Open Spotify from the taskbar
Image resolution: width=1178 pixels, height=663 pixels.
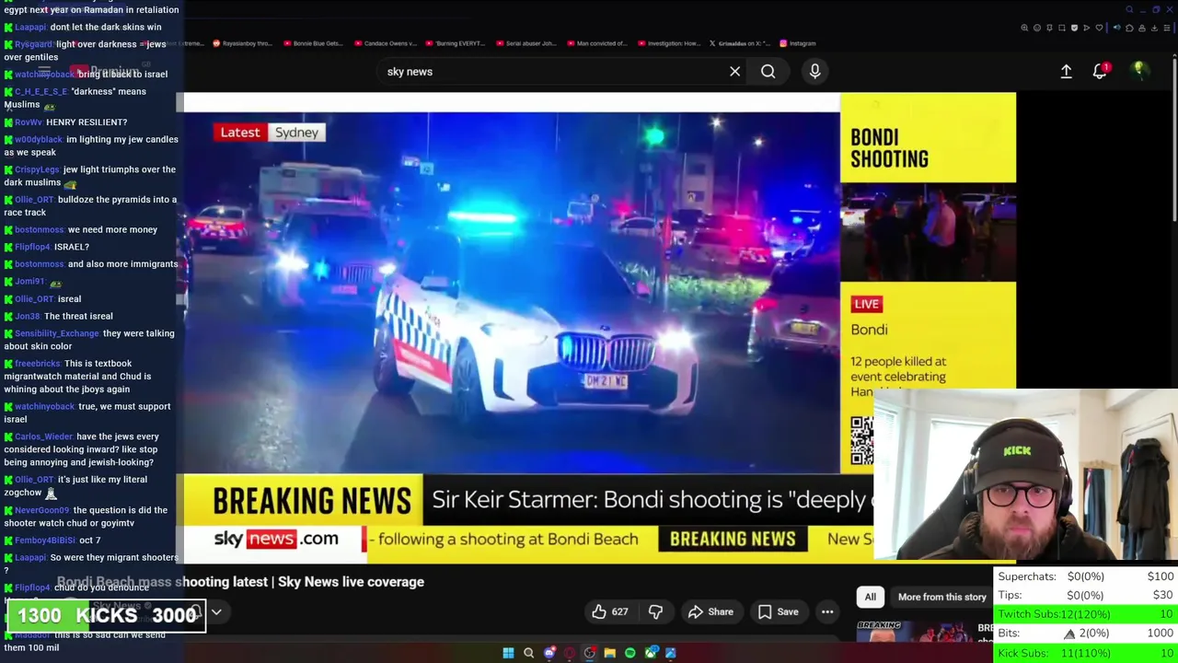click(630, 653)
